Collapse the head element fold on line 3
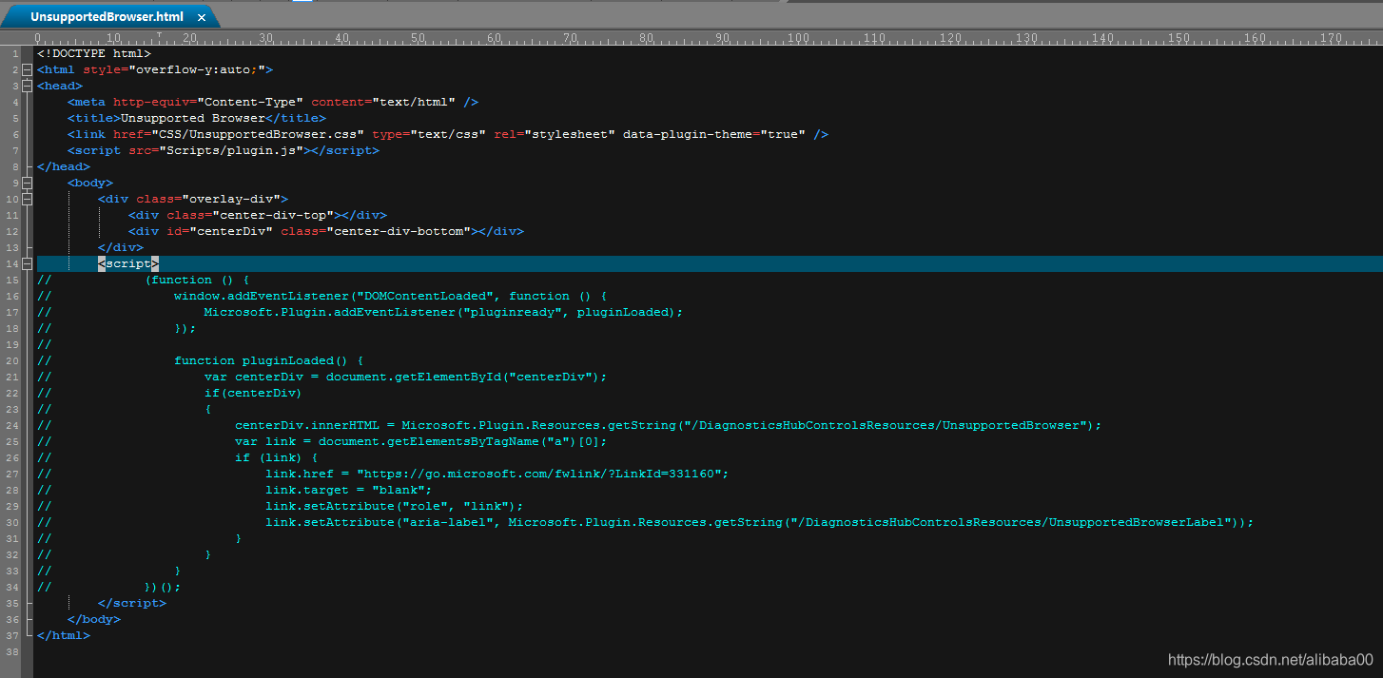Viewport: 1383px width, 678px height. point(27,86)
